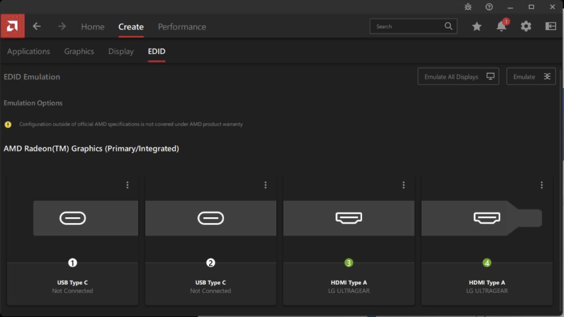Click the Emulation Options label
Image resolution: width=564 pixels, height=317 pixels.
33,103
